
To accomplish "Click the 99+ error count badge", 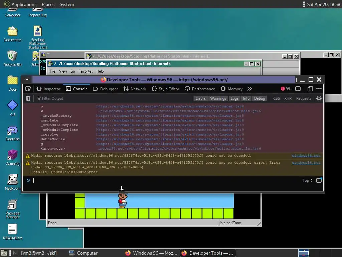I will point(286,89).
